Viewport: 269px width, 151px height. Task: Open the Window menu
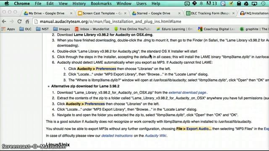click(x=124, y=3)
